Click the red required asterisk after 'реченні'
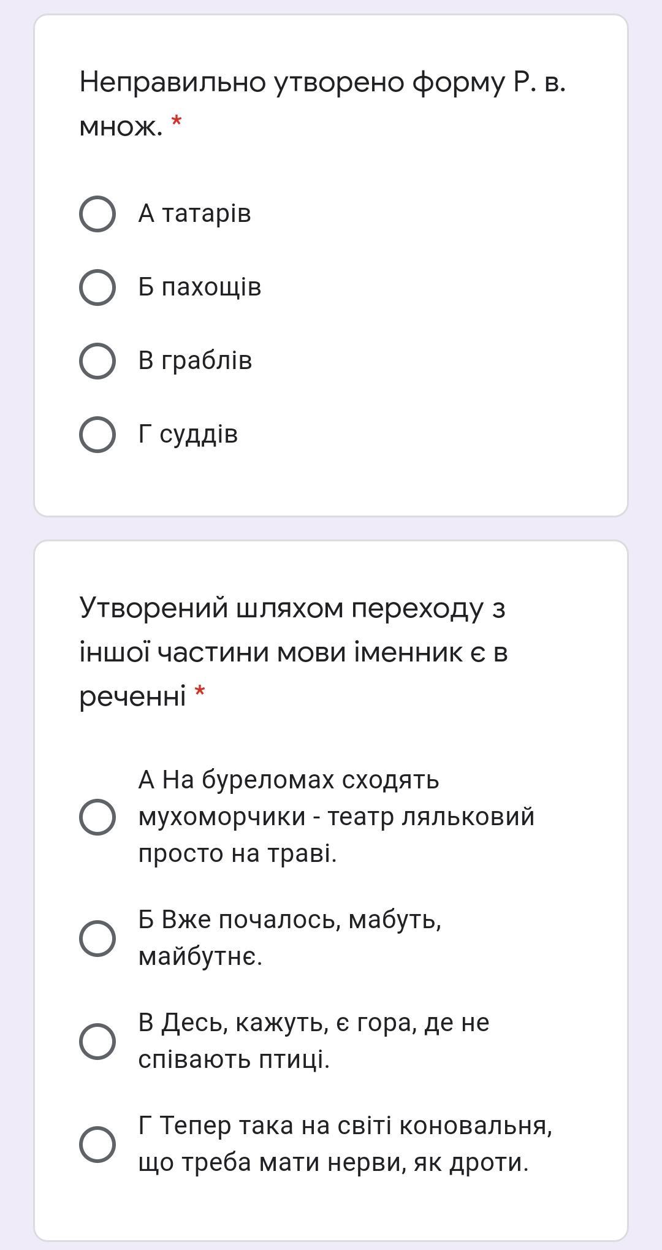The height and width of the screenshot is (1250, 662). 199,693
